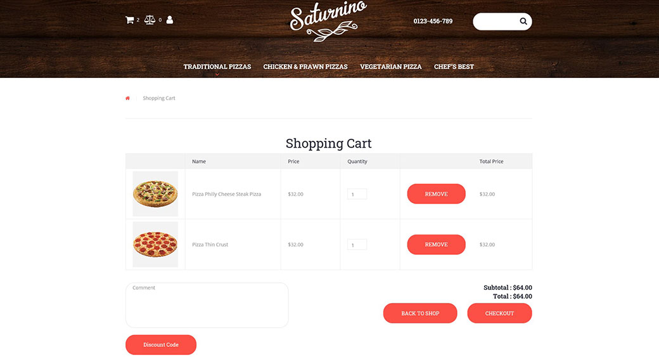Open the user account icon
Viewport: 659px width, 357px height.
click(x=170, y=20)
